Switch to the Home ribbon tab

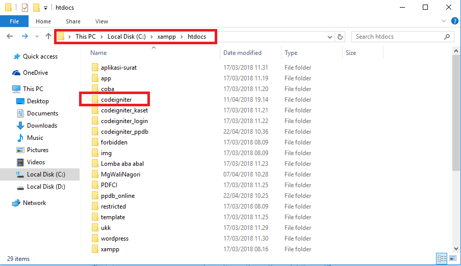coord(43,21)
